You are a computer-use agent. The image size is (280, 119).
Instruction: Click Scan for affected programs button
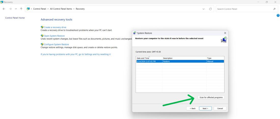211,97
